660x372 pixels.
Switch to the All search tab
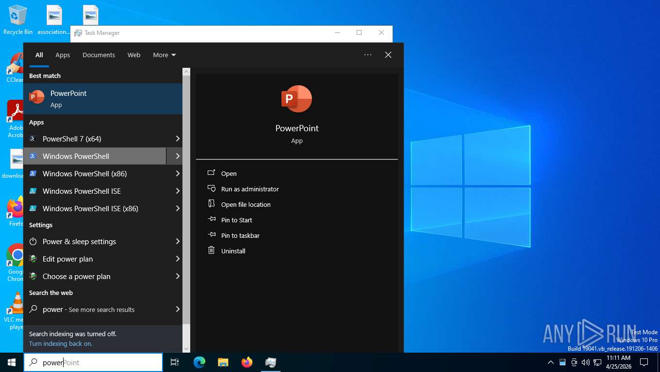coord(39,55)
